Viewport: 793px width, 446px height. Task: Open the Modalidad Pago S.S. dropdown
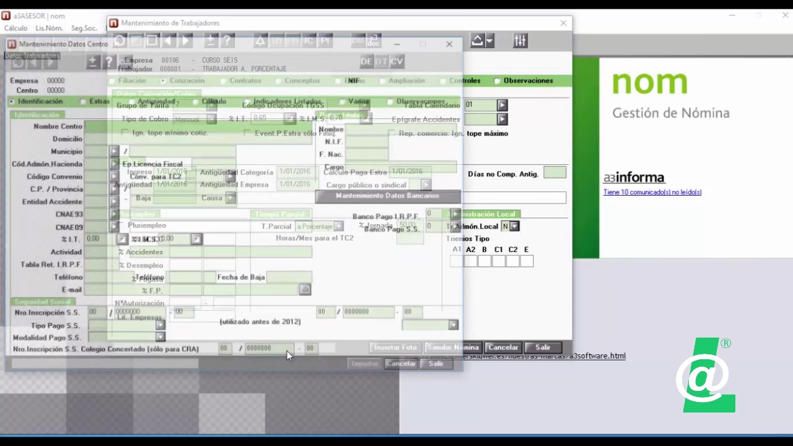point(160,337)
